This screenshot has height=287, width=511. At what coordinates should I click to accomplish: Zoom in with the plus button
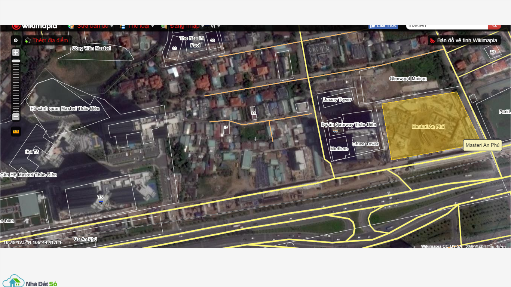tap(16, 53)
